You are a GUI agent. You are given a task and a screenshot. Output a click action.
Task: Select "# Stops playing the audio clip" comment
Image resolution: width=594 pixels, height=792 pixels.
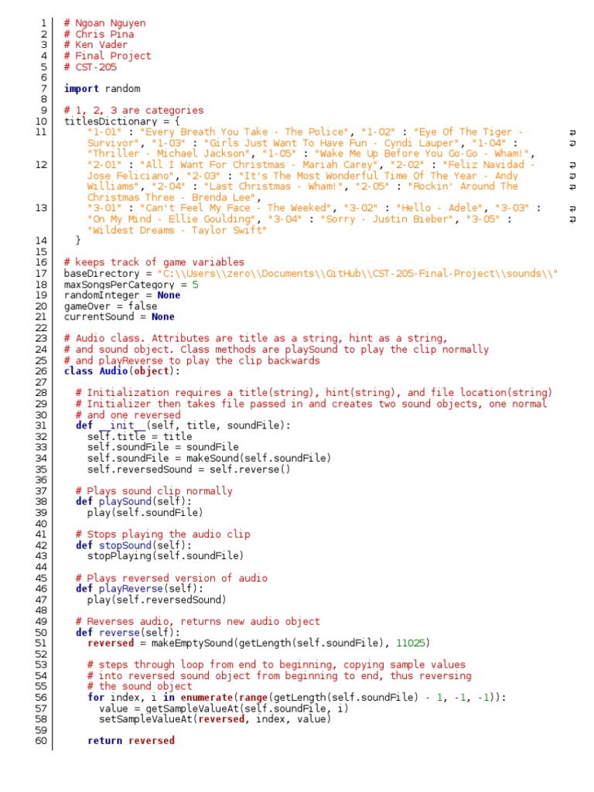162,535
